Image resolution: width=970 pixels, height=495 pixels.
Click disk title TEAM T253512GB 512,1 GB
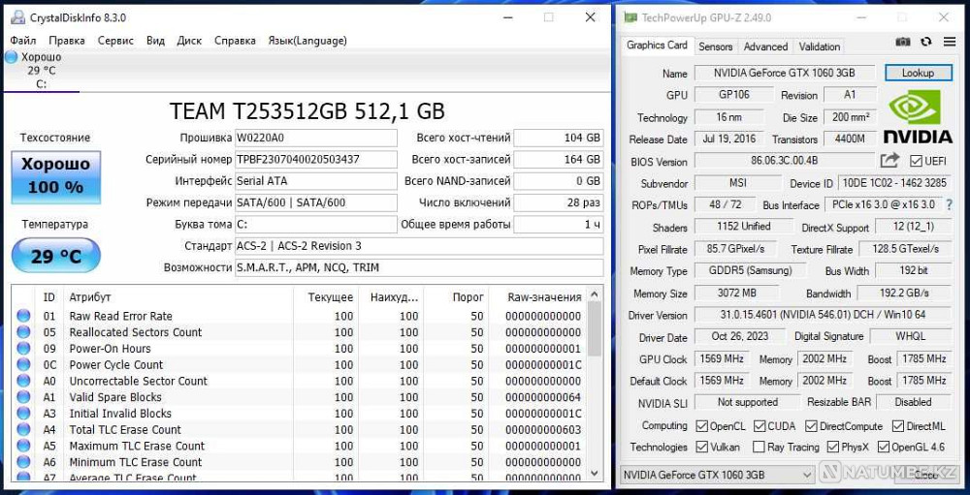coord(307,111)
